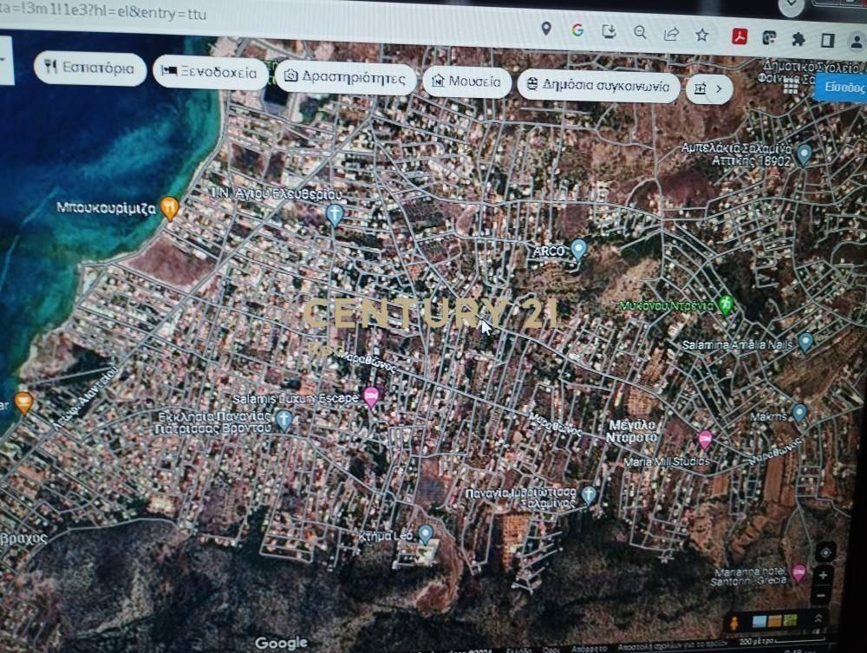Click the zoom magnifier icon in address bar
The width and height of the screenshot is (867, 653).
tap(640, 32)
